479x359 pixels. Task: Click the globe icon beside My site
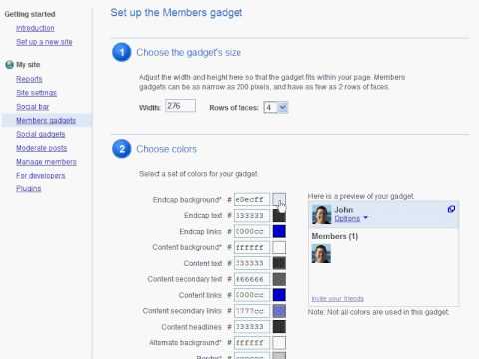[x=9, y=65]
